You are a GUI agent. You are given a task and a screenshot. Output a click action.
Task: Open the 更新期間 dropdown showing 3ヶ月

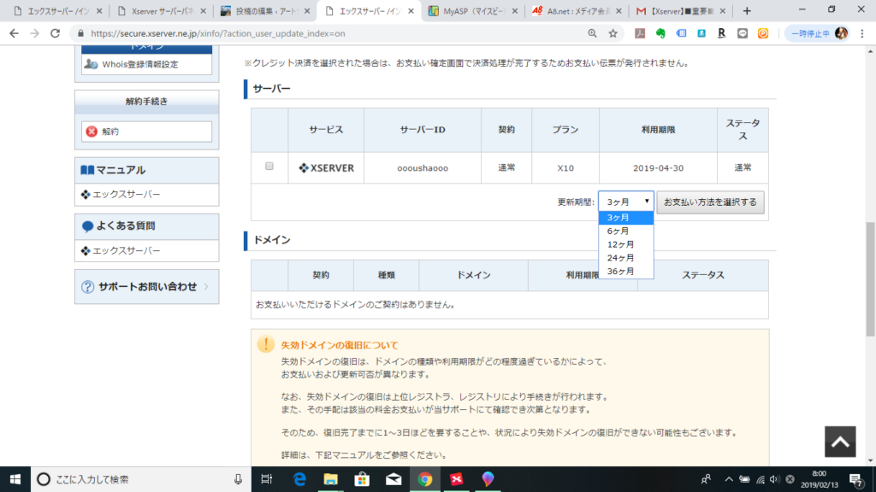625,202
